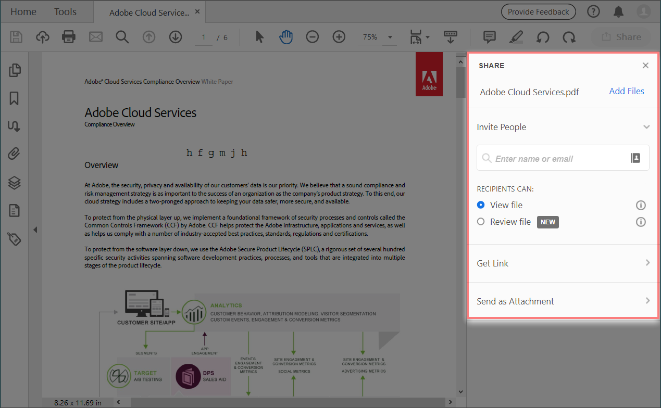Close the Share panel
This screenshot has width=661, height=408.
645,66
